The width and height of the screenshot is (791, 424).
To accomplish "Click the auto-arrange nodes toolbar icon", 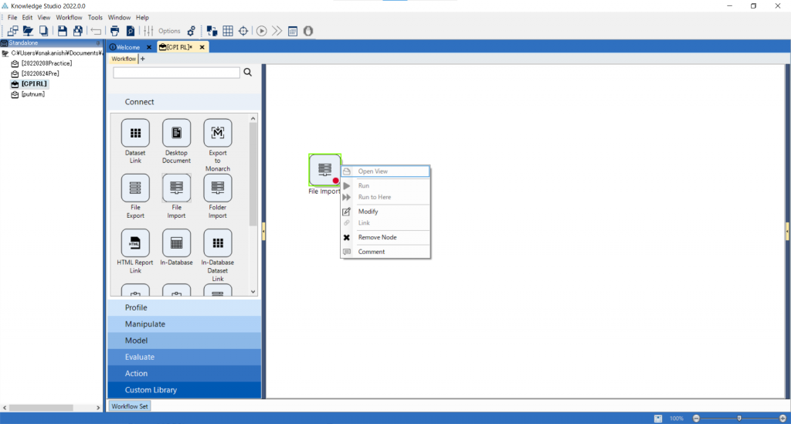I will 212,31.
